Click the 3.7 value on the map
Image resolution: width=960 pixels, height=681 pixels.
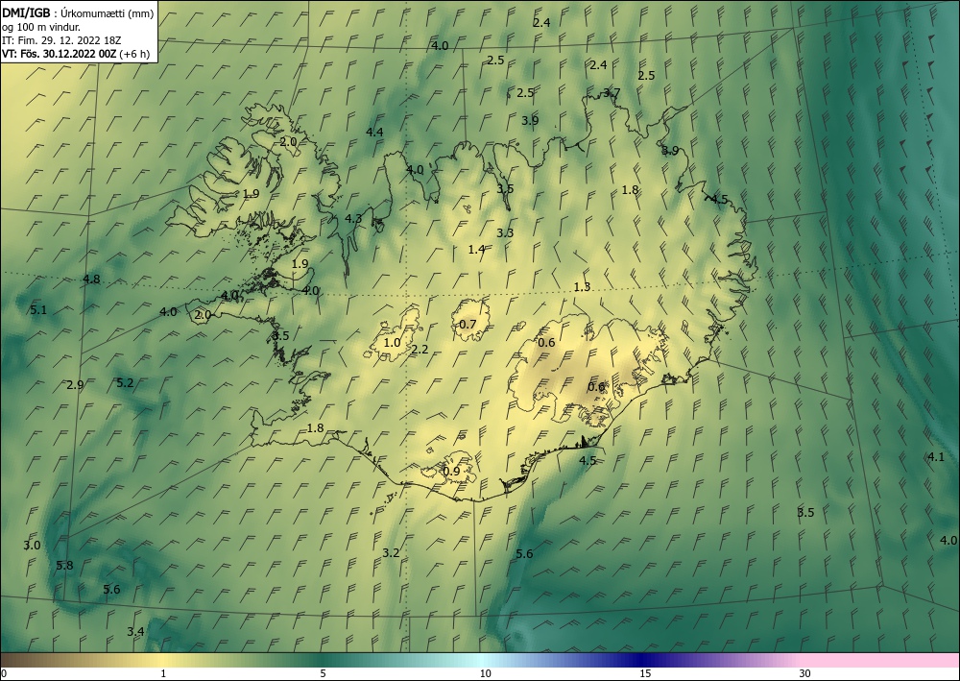coord(612,93)
